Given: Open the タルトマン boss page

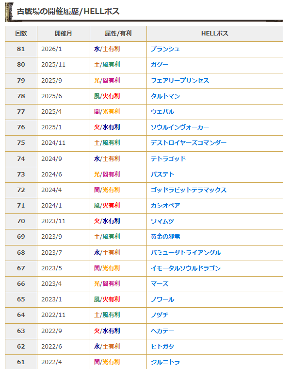Looking at the screenshot, I should click(165, 96).
